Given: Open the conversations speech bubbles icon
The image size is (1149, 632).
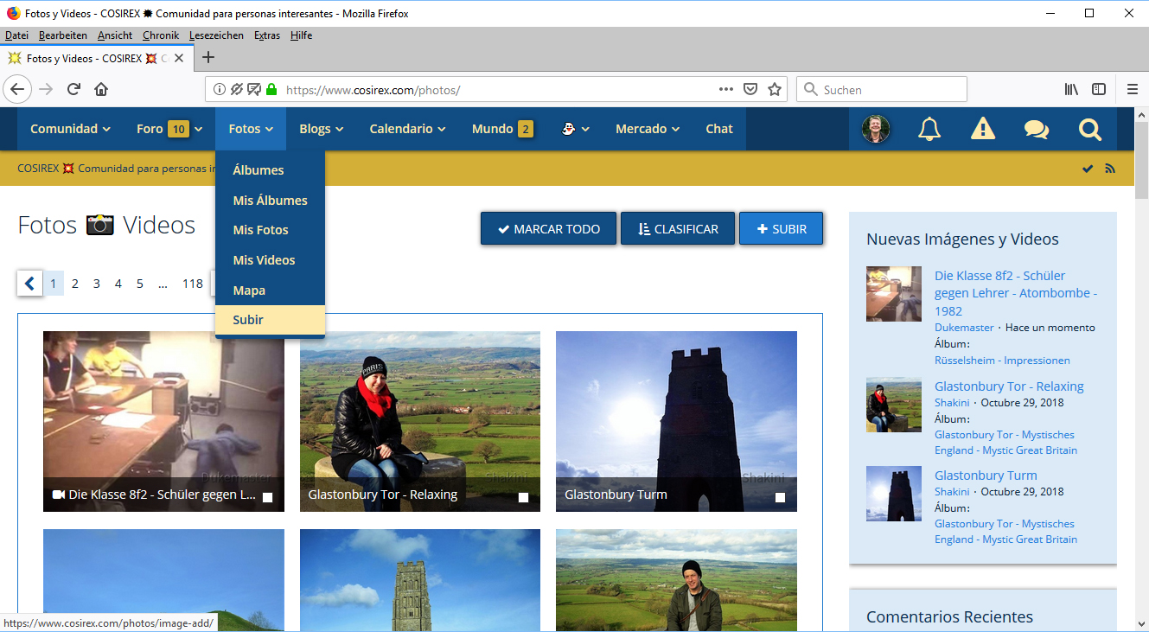Looking at the screenshot, I should (x=1036, y=129).
